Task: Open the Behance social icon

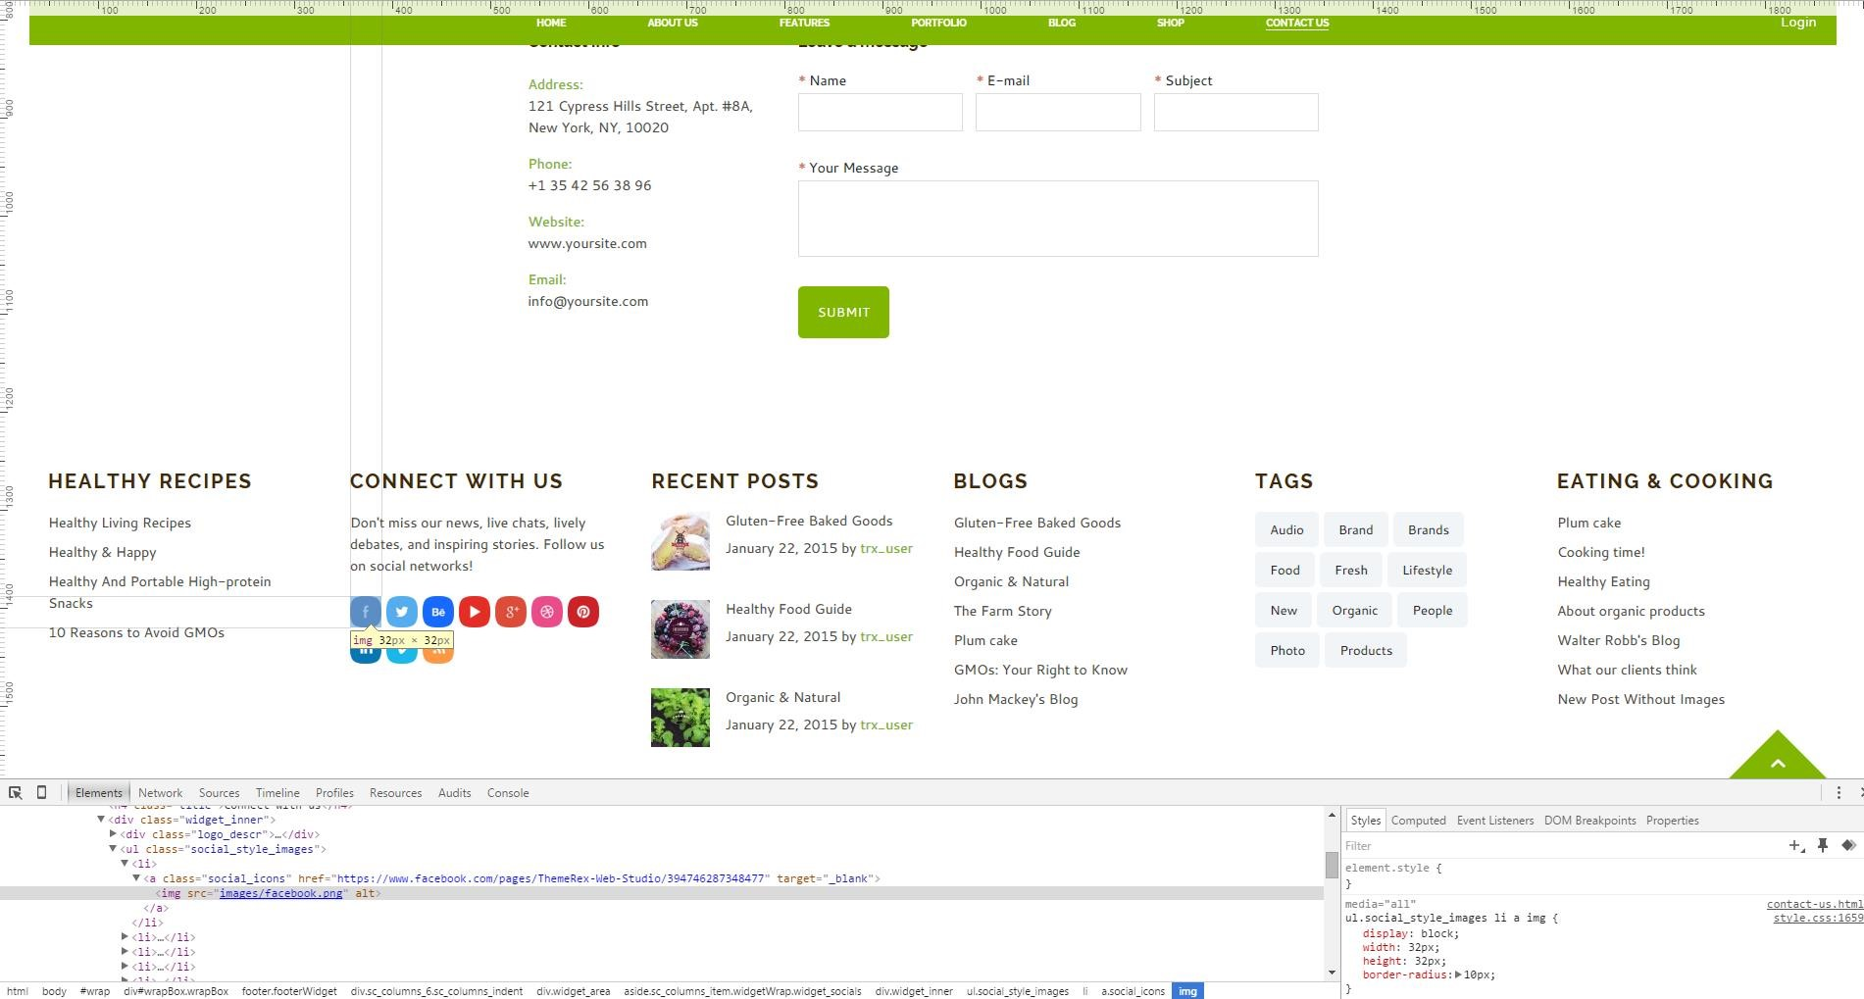Action: (438, 612)
